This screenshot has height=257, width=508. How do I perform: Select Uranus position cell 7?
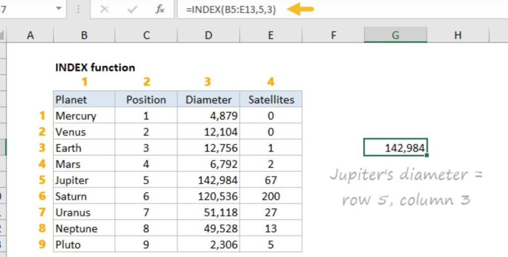pos(146,213)
